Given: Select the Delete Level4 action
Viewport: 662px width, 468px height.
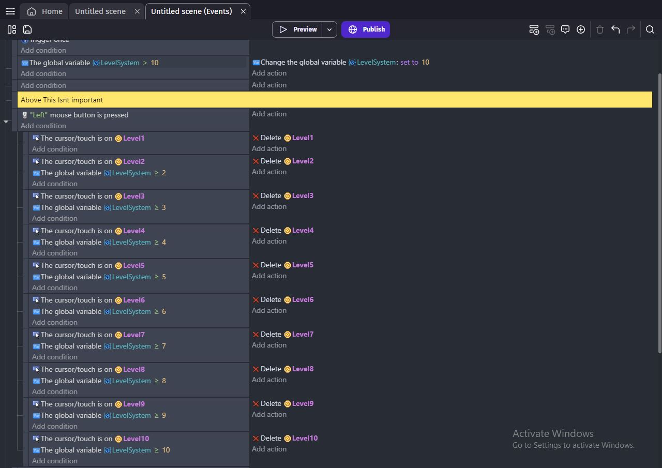Looking at the screenshot, I should tap(283, 230).
